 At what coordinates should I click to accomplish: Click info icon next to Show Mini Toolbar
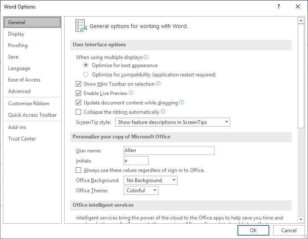pyautogui.click(x=158, y=84)
